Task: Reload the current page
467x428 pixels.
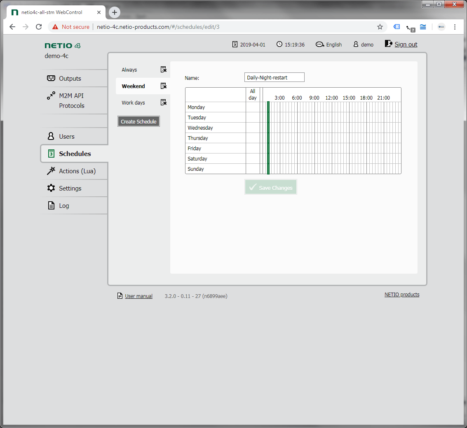Action: (39, 27)
